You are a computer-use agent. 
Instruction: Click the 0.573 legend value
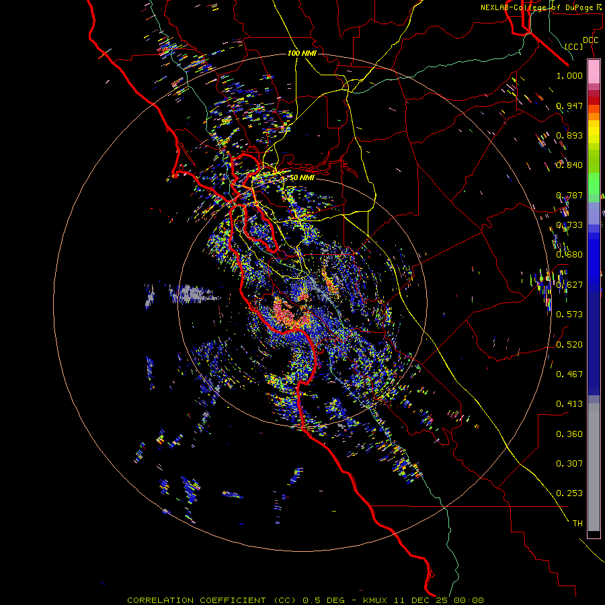click(569, 315)
